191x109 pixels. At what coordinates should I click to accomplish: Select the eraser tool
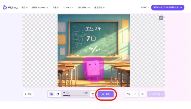(x=58, y=94)
